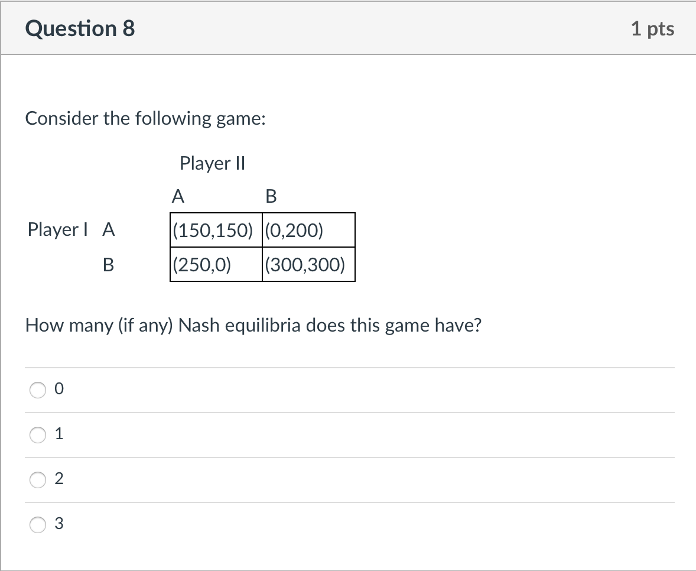Click the answer label 3
The height and width of the screenshot is (571, 696).
coord(58,523)
